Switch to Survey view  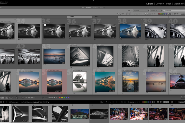pos(6,98)
